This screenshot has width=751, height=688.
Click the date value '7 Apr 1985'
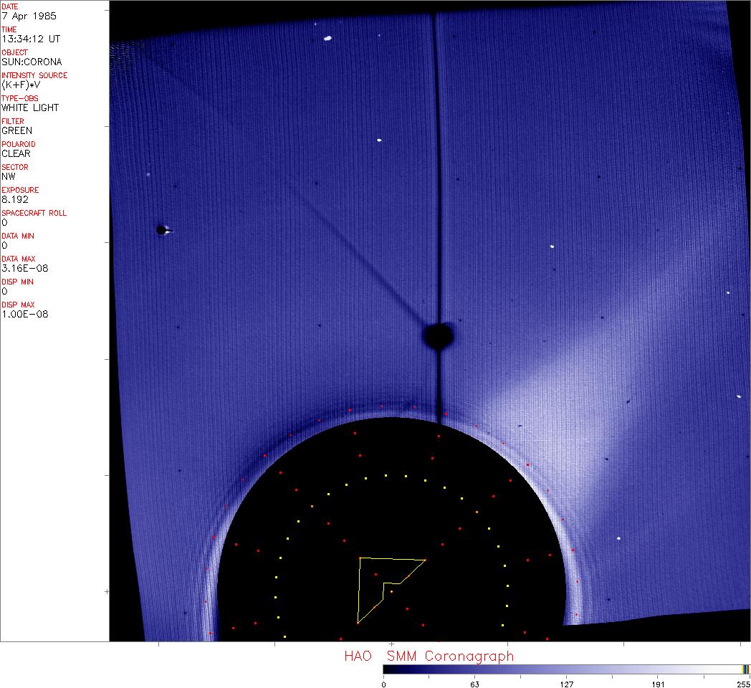[x=29, y=16]
